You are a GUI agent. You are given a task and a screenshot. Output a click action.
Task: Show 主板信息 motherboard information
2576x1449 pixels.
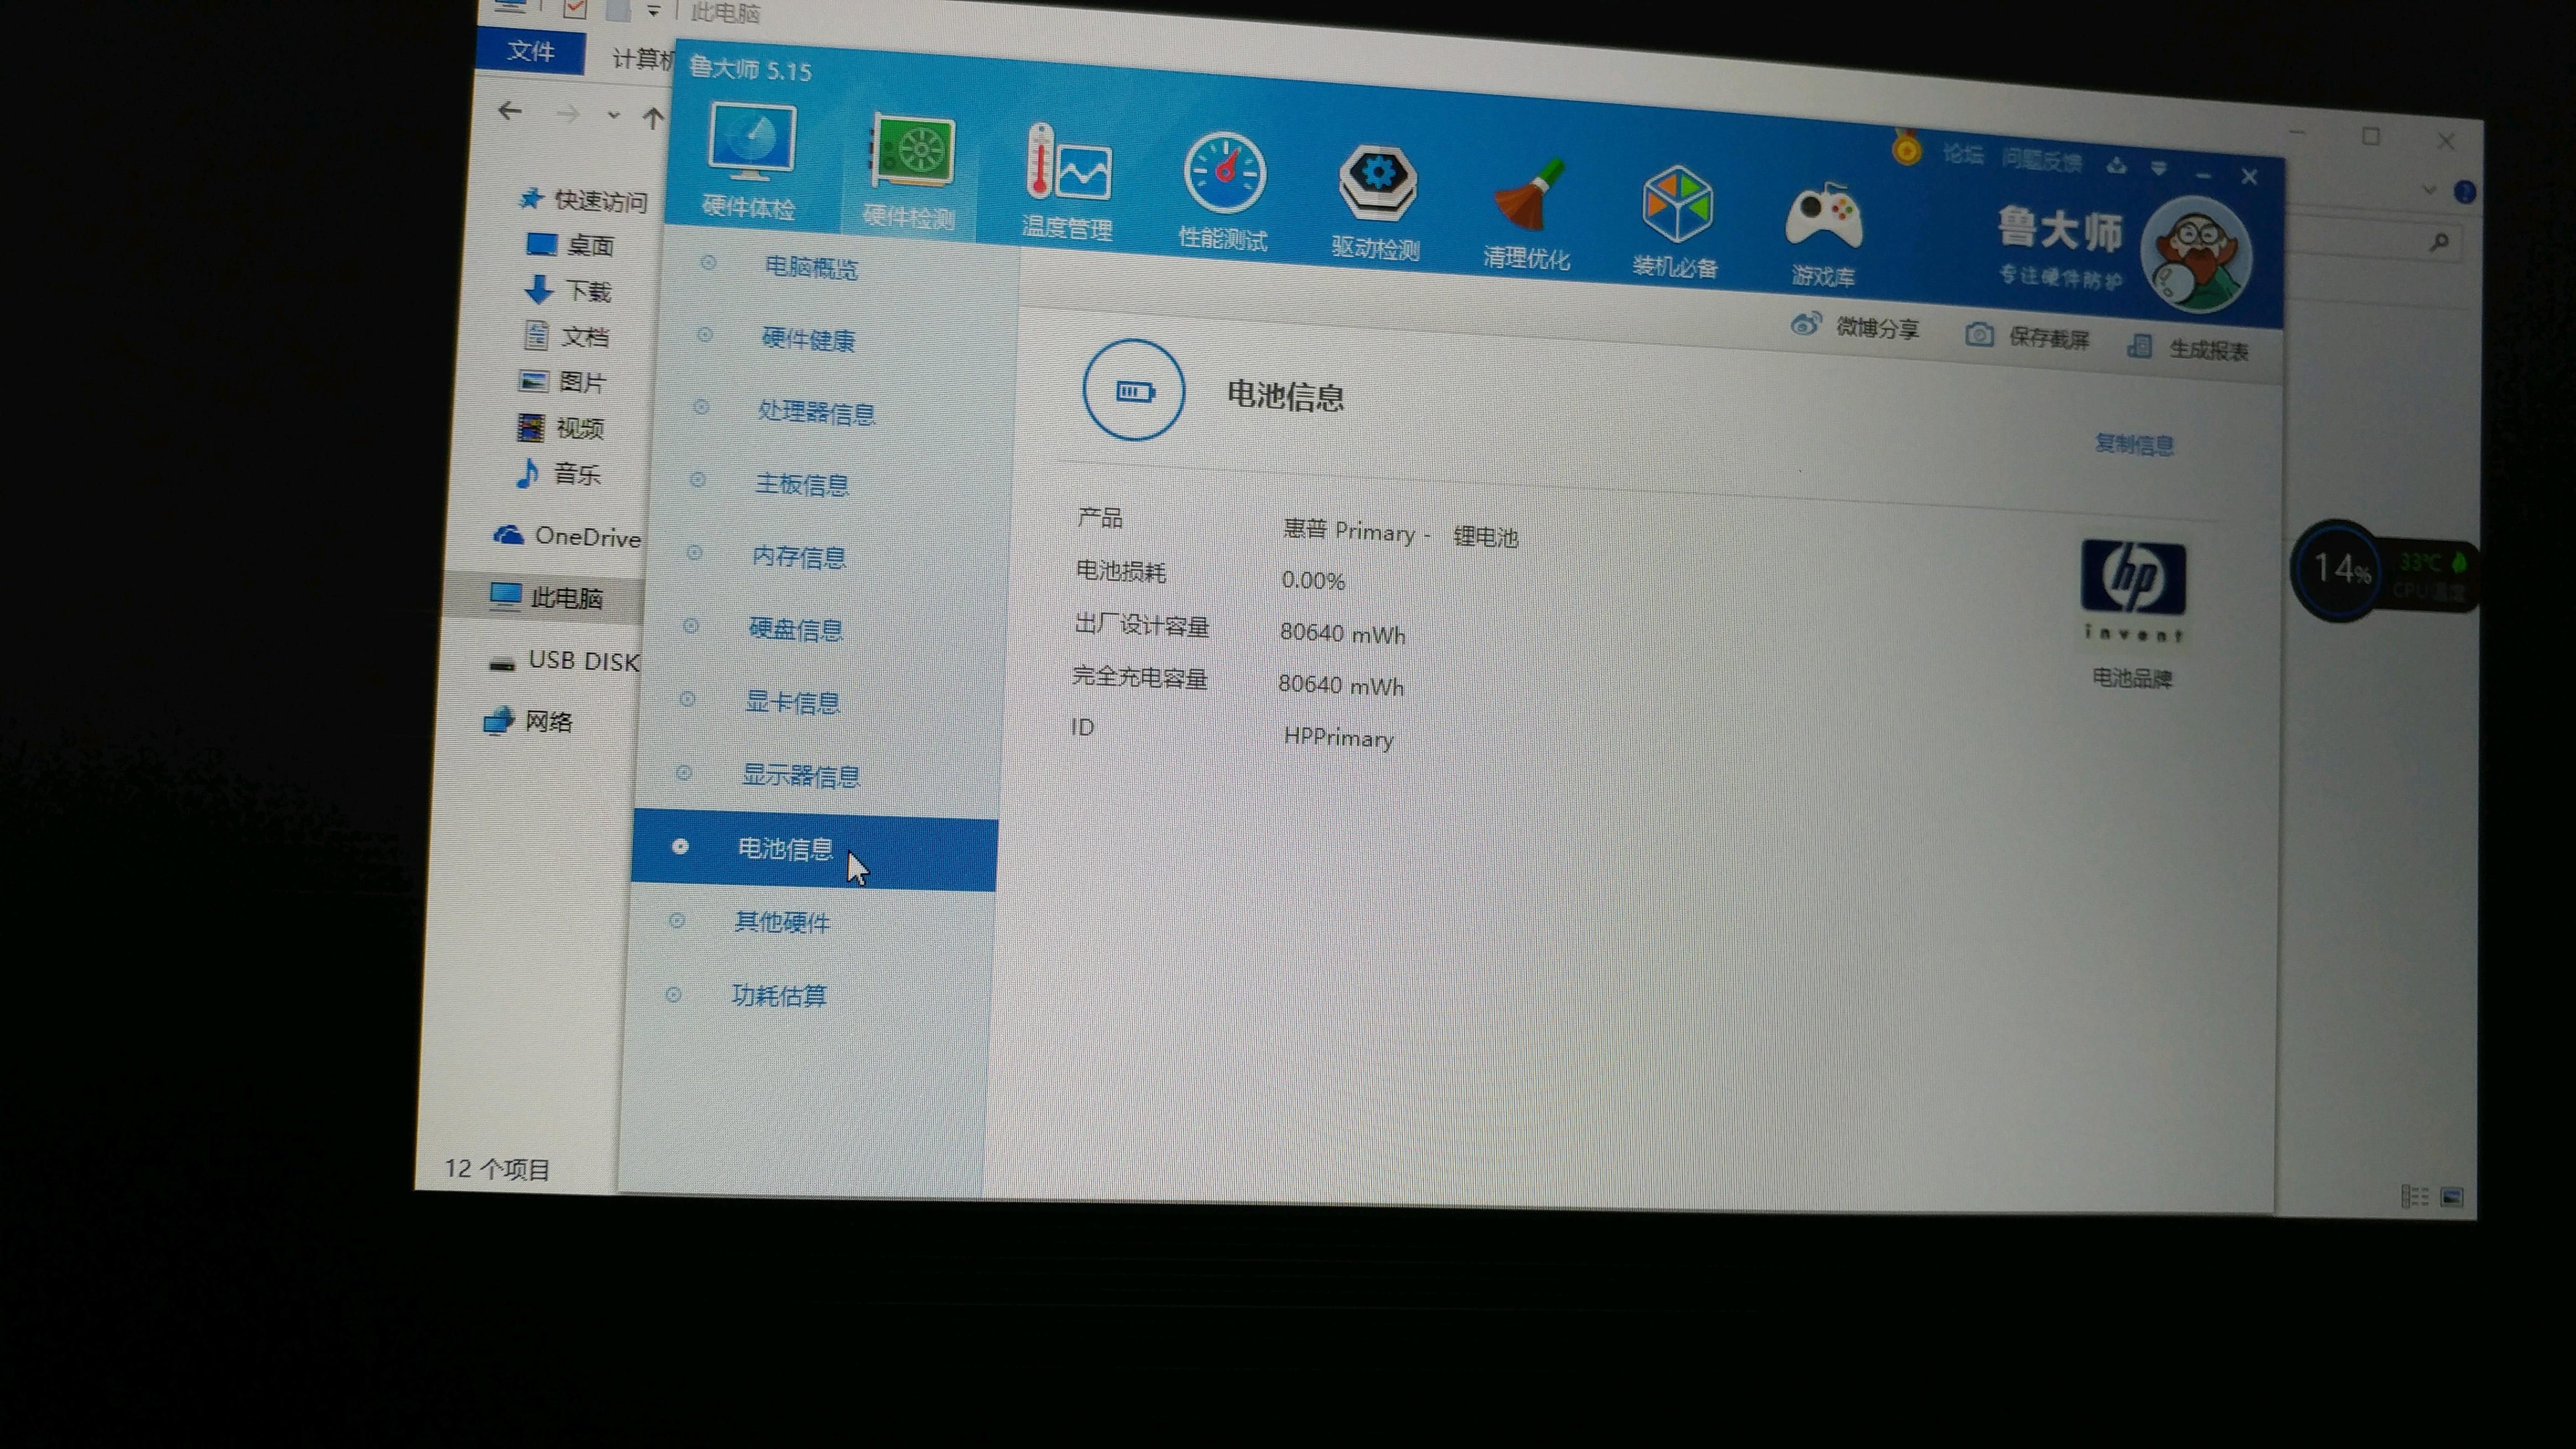[x=802, y=484]
